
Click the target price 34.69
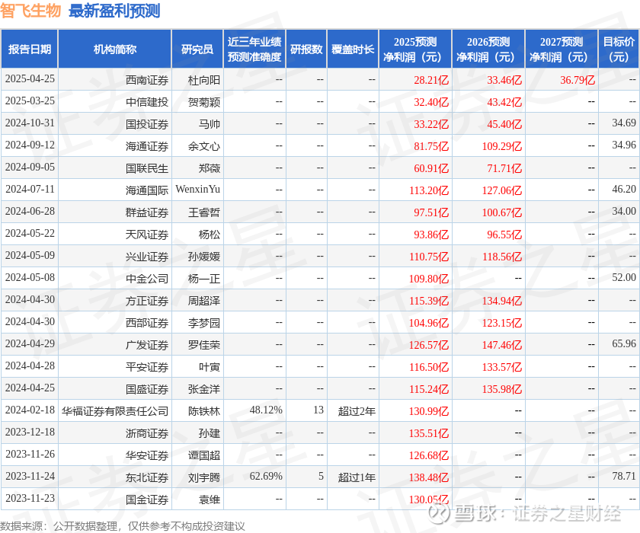pyautogui.click(x=624, y=123)
